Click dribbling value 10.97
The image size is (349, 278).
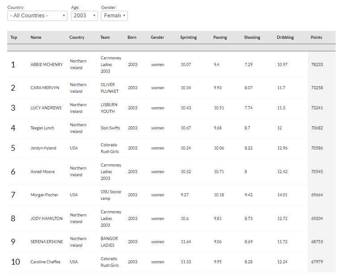click(282, 65)
